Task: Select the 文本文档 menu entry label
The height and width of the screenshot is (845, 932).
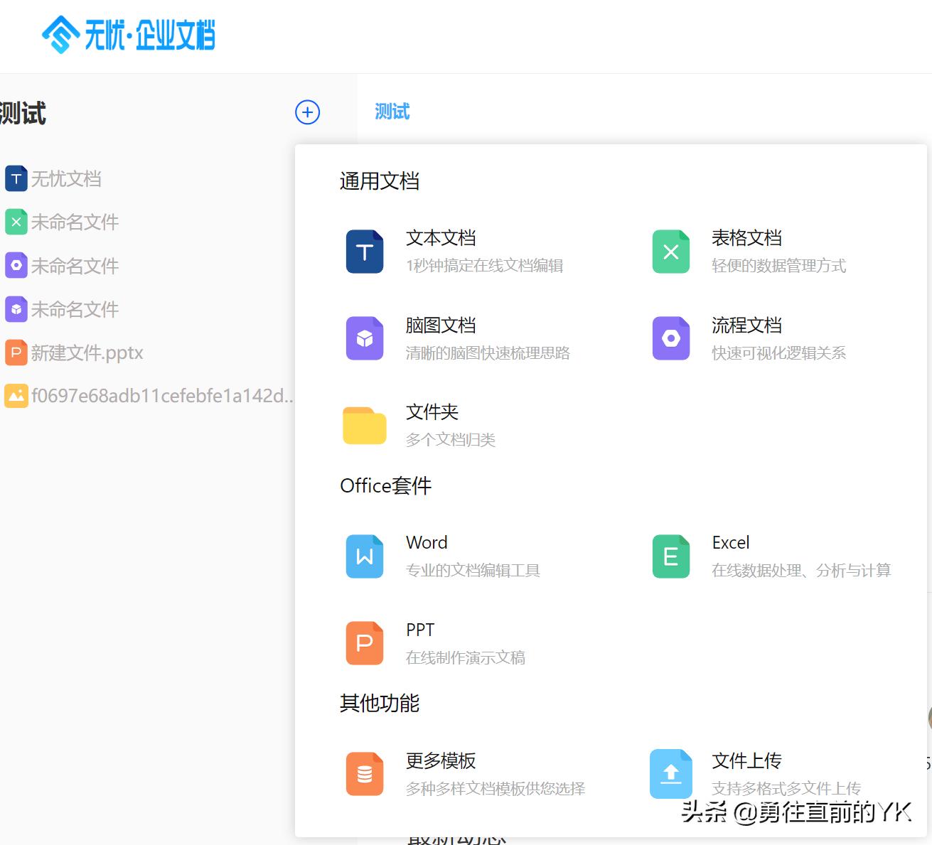Action: point(441,238)
